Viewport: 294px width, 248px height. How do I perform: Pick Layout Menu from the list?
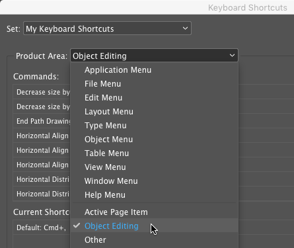[x=154, y=112]
